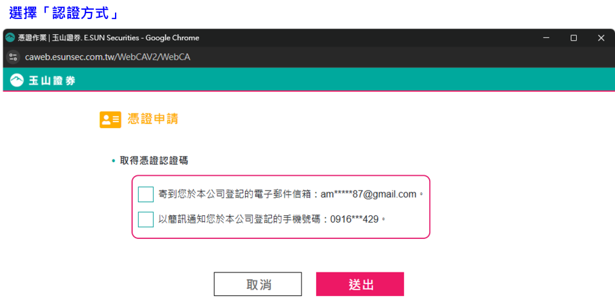Click the mountain logo in teal header
Image resolution: width=615 pixels, height=302 pixels.
[17, 81]
